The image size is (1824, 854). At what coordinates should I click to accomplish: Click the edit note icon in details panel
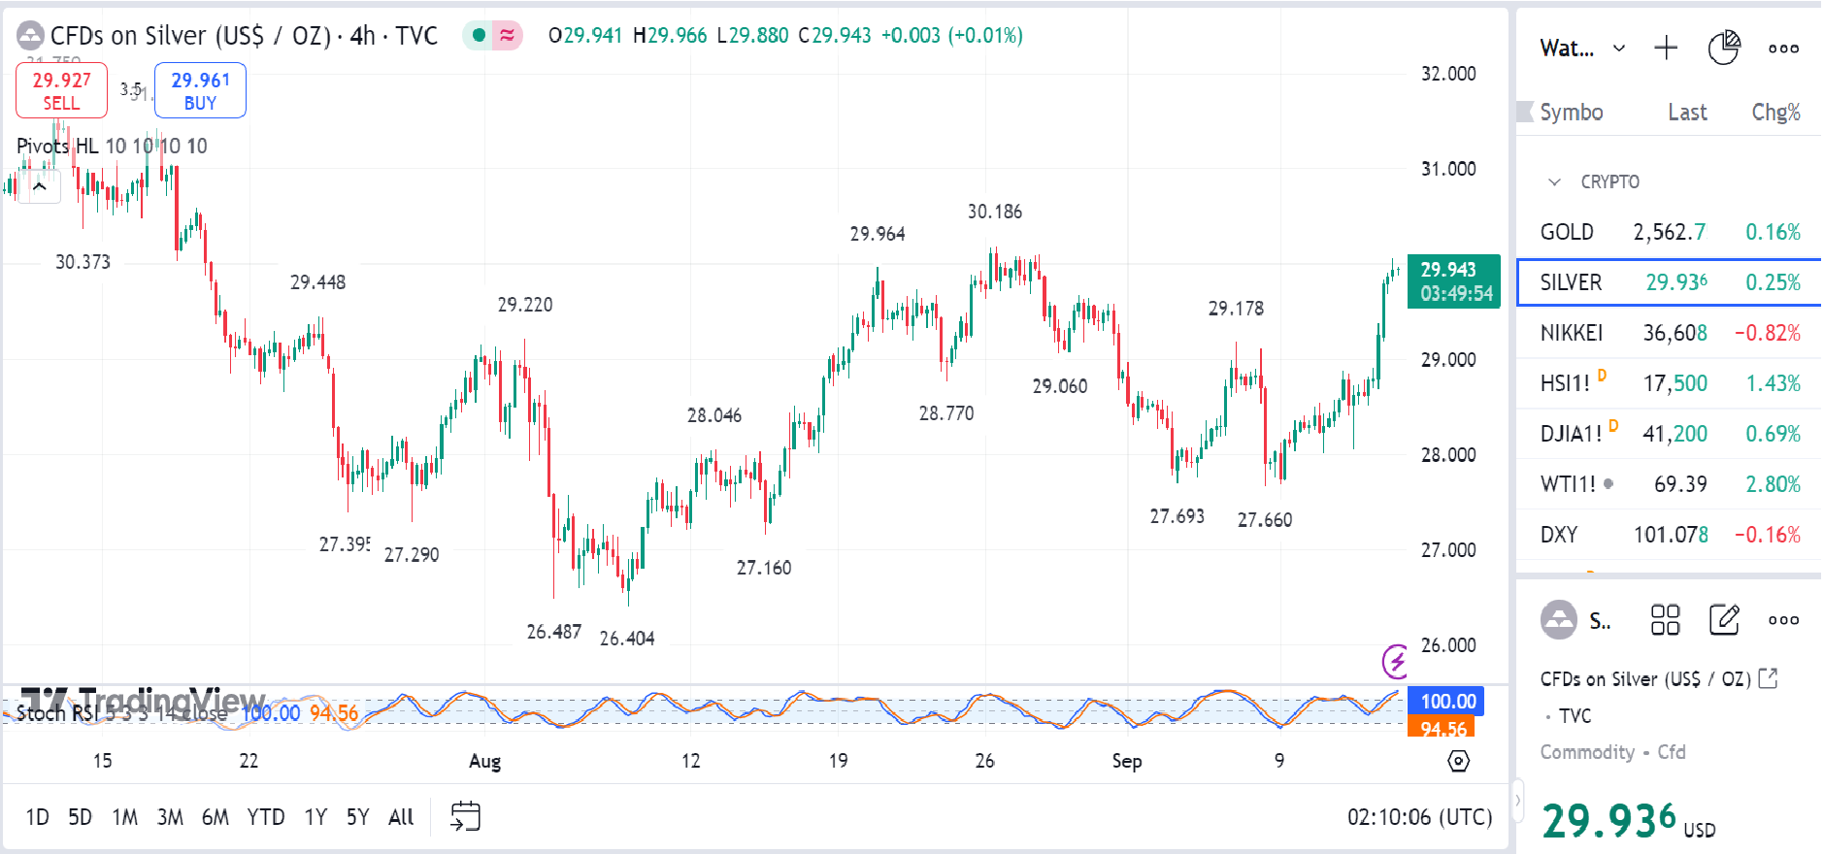(x=1724, y=619)
